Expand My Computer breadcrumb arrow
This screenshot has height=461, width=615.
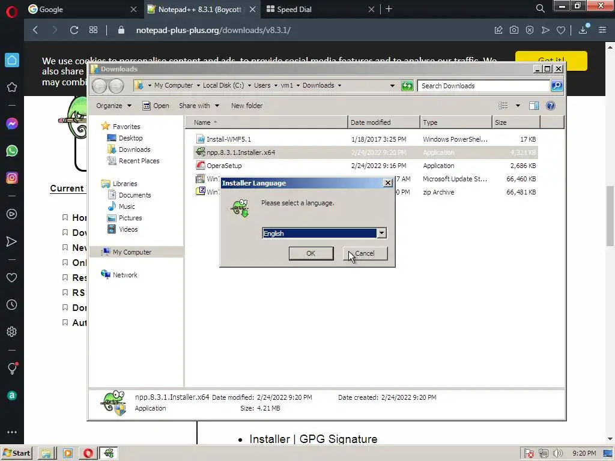(198, 85)
